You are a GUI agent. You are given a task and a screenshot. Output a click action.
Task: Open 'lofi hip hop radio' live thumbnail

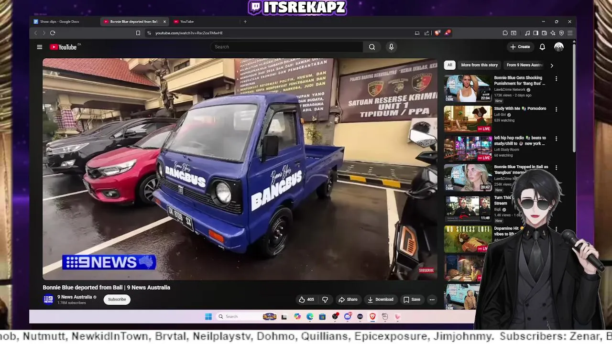[x=468, y=149]
